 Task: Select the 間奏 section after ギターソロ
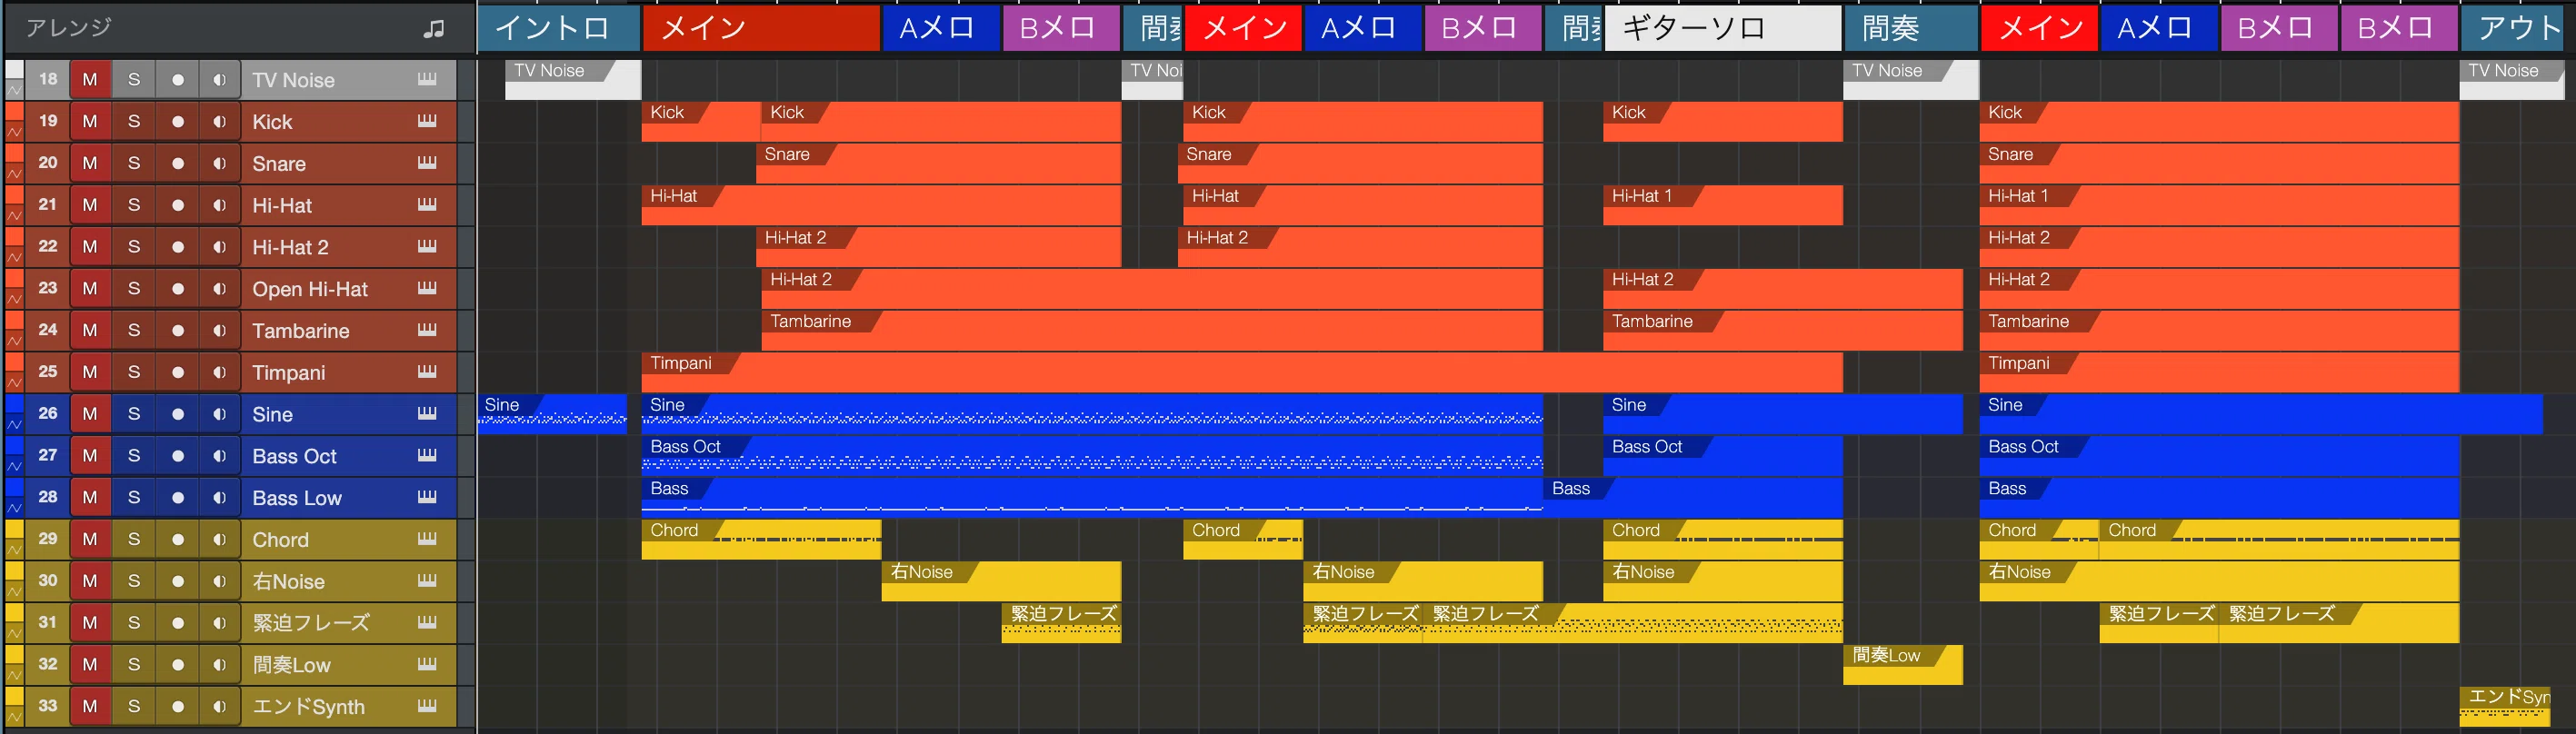[1911, 28]
